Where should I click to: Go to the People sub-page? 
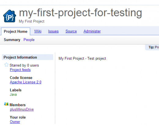pyautogui.click(x=29, y=40)
